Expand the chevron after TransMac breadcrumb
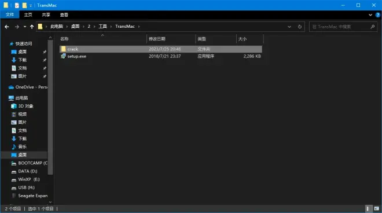 pos(139,26)
